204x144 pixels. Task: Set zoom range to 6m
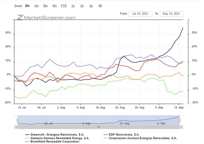[x=45, y=6]
